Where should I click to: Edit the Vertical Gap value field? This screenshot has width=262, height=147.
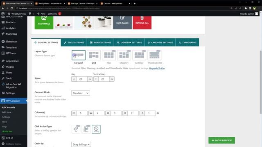pyautogui.click(x=104, y=79)
